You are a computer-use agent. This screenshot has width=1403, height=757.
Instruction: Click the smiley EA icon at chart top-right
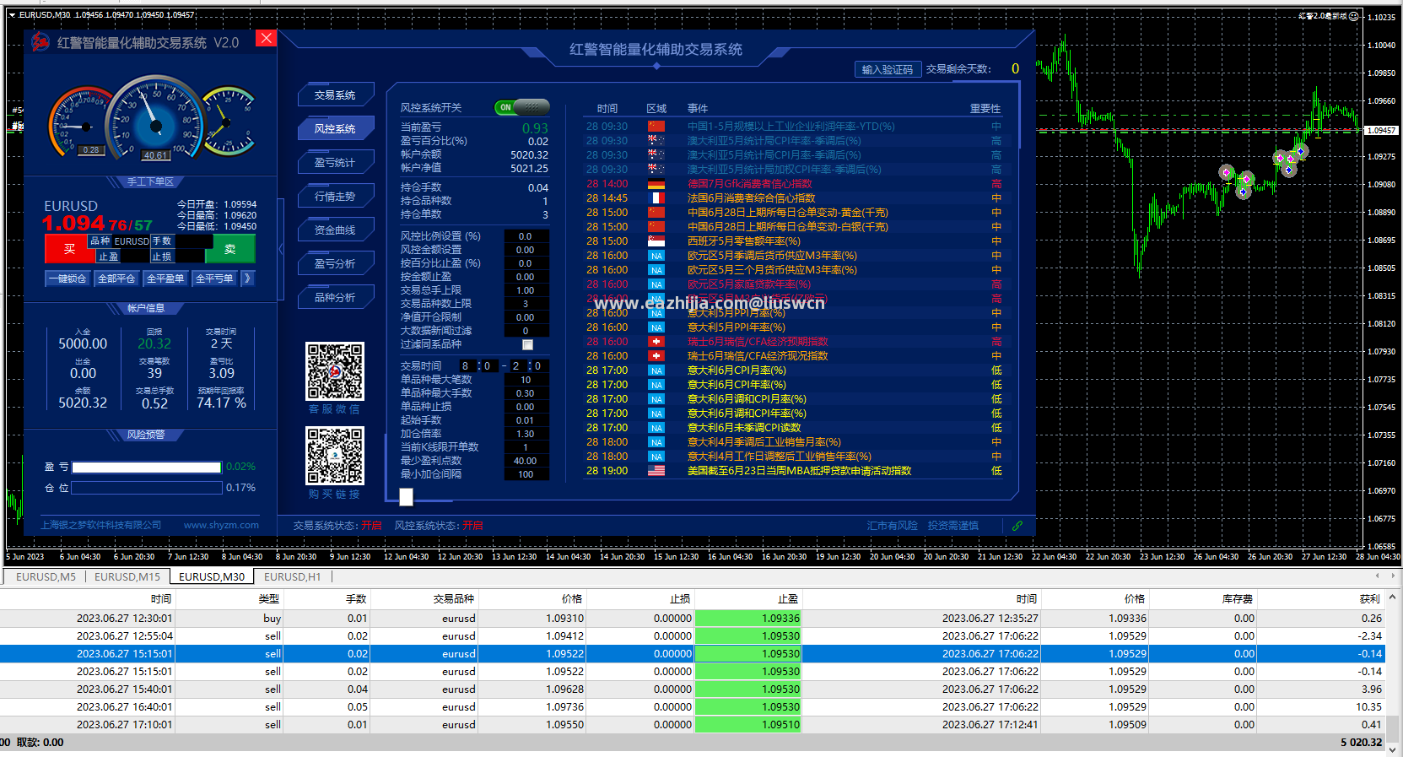point(1353,16)
